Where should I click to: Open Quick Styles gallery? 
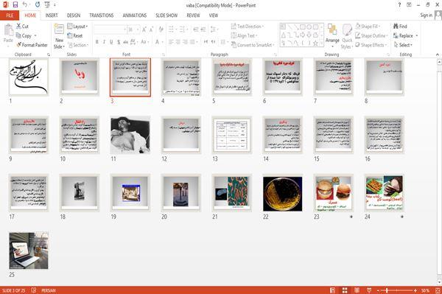pos(347,36)
